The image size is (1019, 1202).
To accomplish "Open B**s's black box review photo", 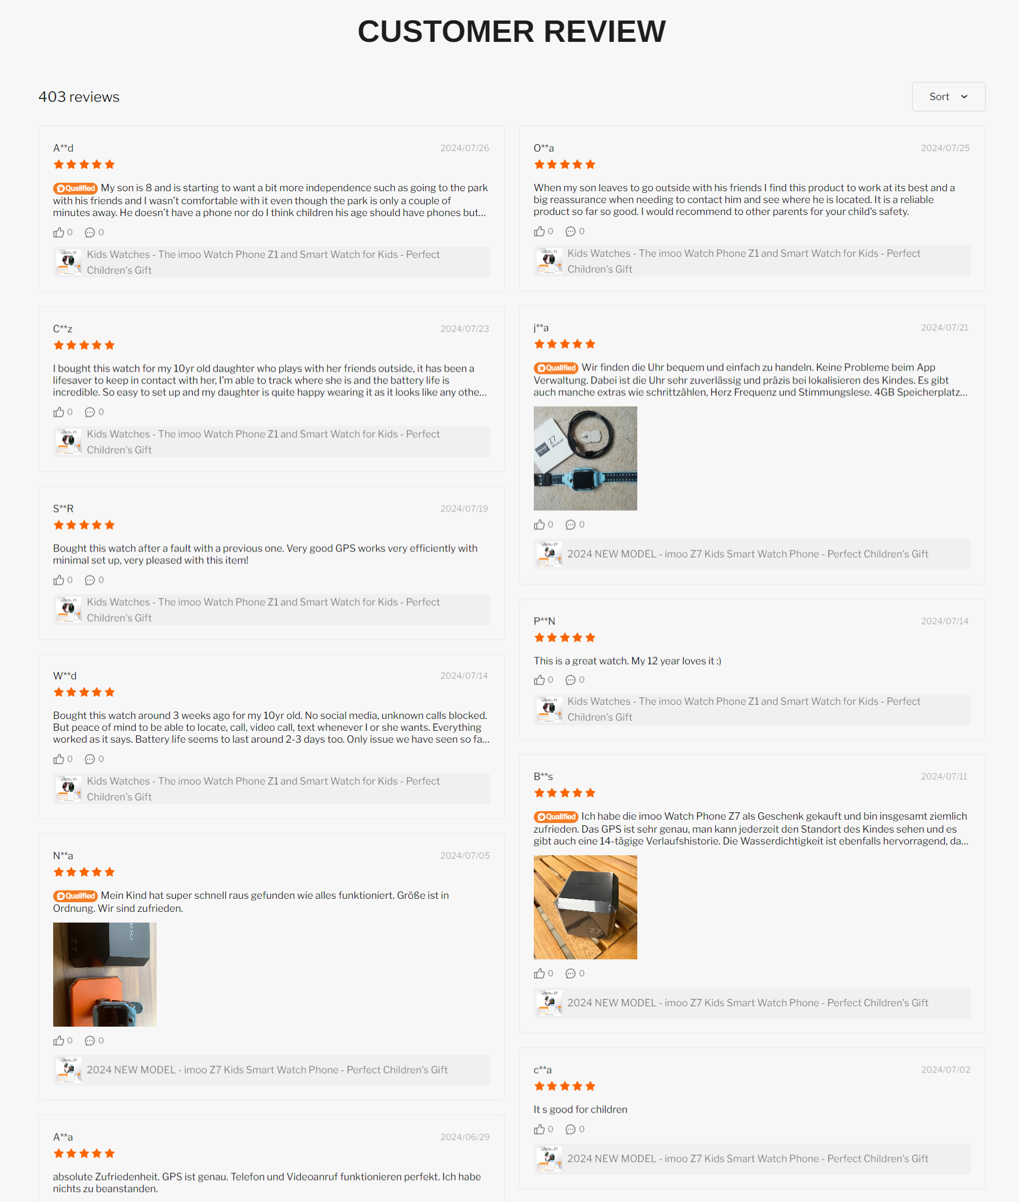I will pyautogui.click(x=585, y=907).
